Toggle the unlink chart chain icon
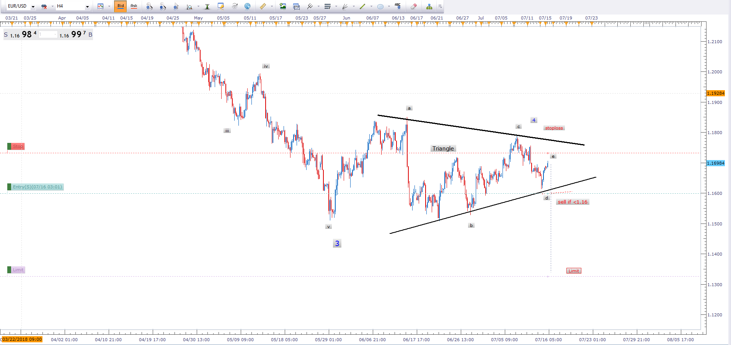 44,6
